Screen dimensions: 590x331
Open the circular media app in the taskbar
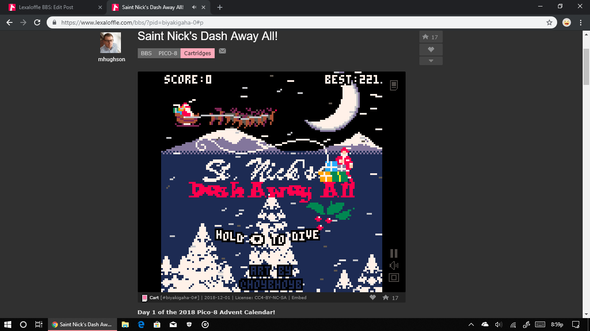pos(206,325)
